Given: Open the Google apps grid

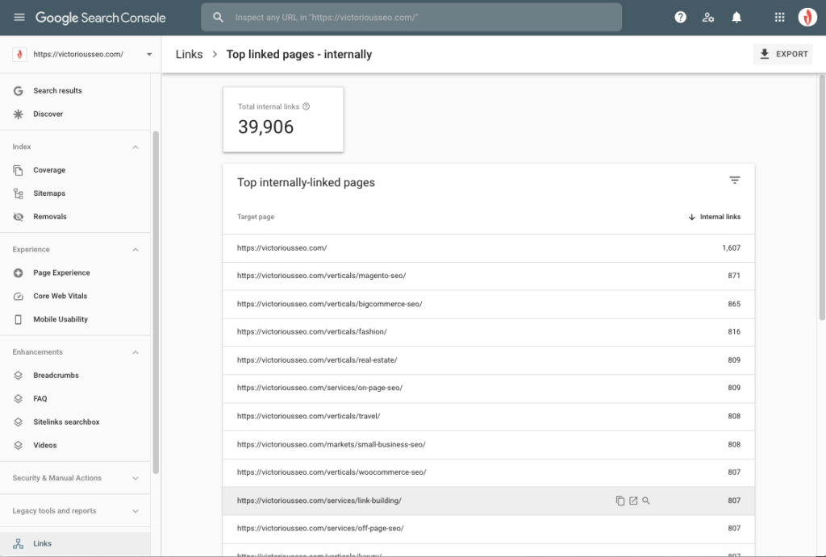Looking at the screenshot, I should coord(779,17).
